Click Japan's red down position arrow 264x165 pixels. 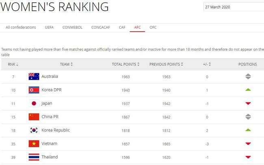point(248,103)
